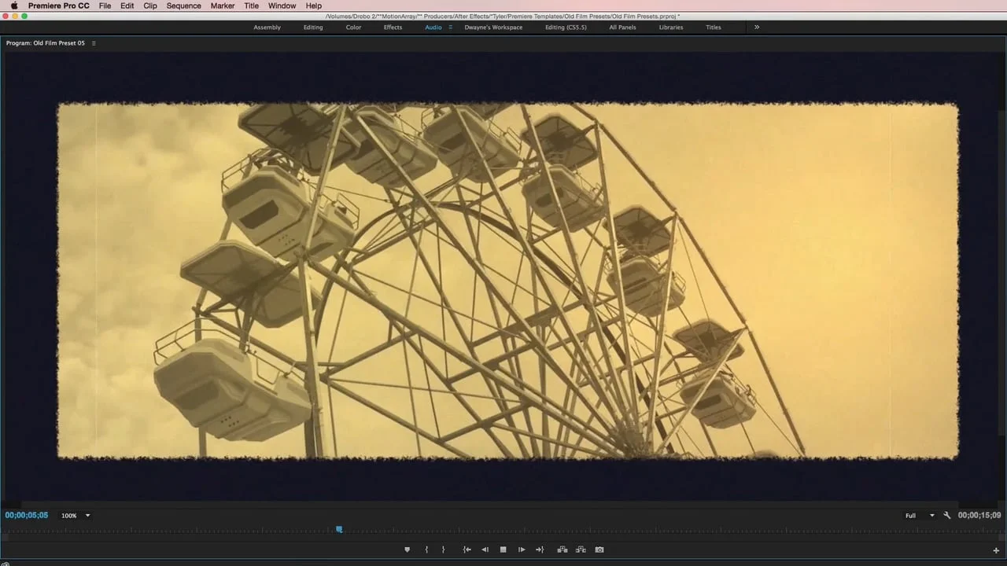
Task: Open the Sequence menu
Action: click(183, 6)
